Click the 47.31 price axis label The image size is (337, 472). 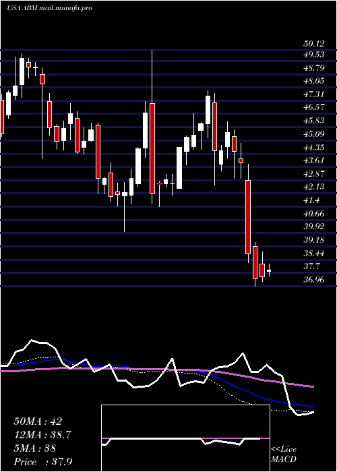(x=314, y=94)
